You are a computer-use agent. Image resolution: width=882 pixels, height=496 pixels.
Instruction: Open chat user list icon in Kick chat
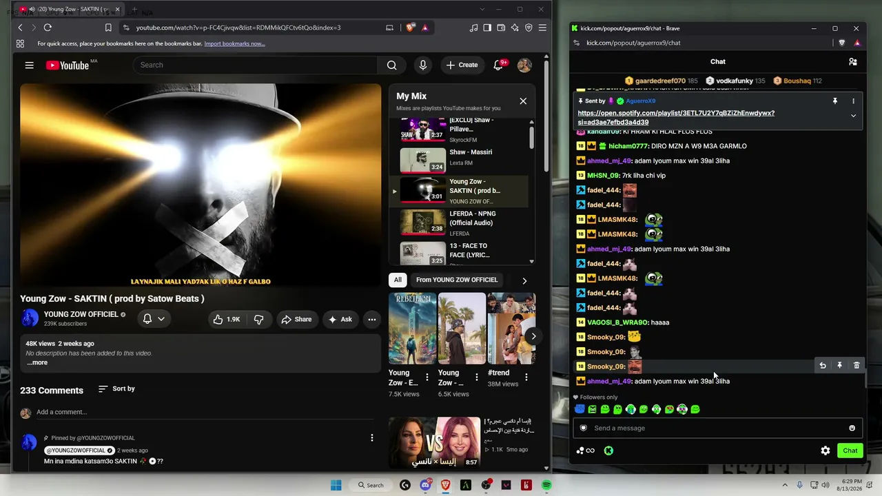tap(853, 61)
